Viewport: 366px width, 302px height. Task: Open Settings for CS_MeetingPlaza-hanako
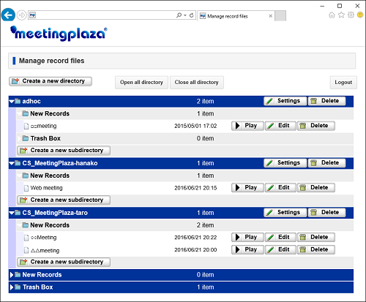(285, 163)
